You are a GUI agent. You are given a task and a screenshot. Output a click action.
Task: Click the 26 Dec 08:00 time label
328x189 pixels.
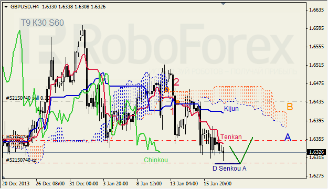(x=50, y=184)
